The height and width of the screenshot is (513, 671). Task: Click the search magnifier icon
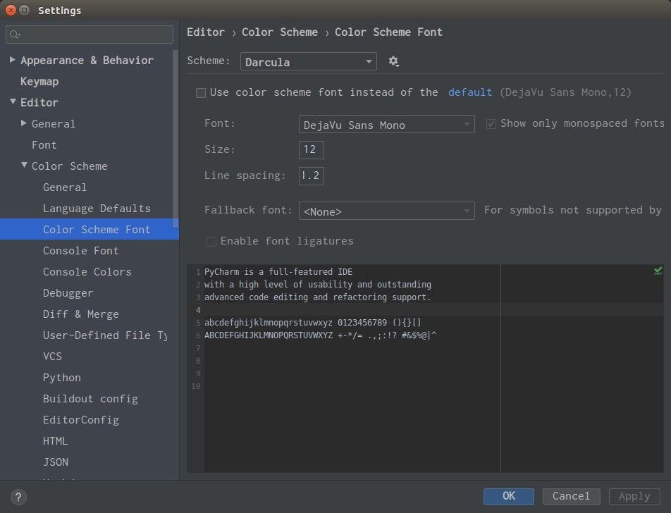tap(15, 35)
